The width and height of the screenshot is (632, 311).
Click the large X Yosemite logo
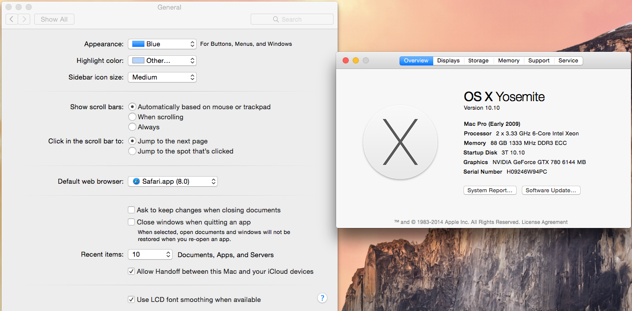(401, 141)
